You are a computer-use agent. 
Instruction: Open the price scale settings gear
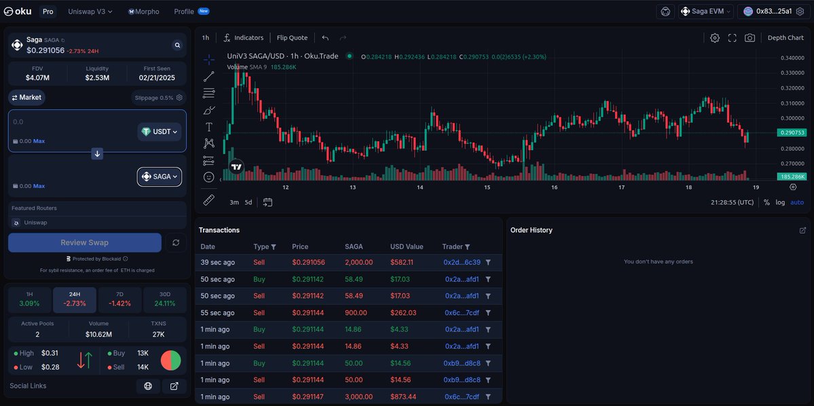[793, 187]
